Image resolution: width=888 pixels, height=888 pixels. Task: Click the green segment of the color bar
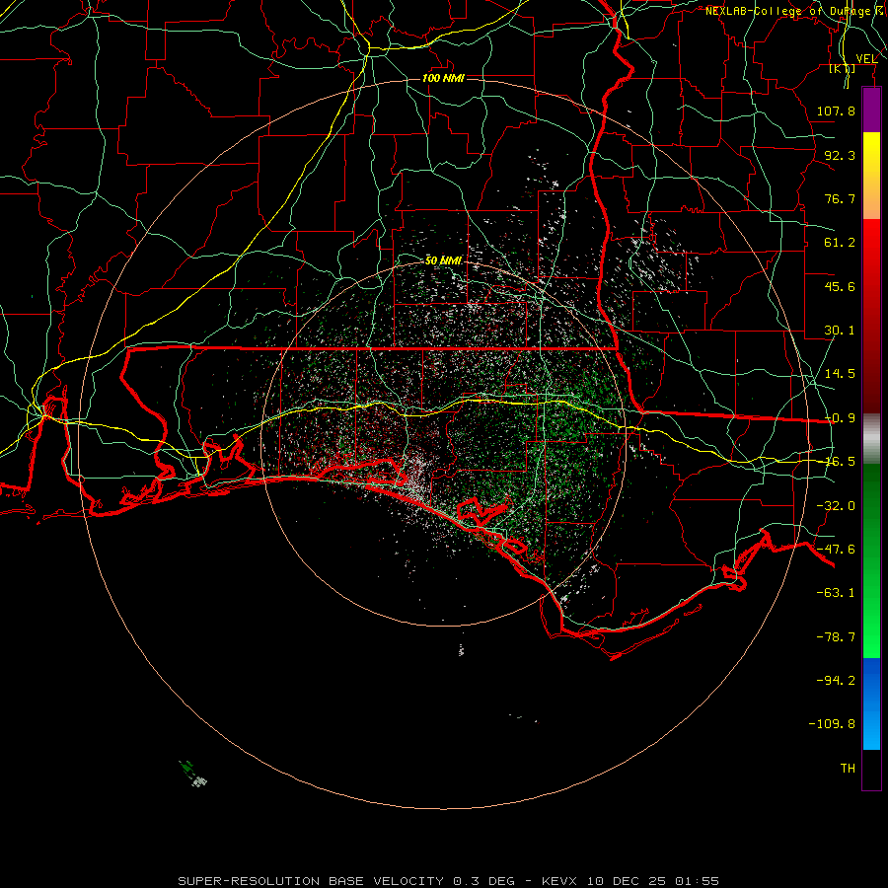point(871,560)
